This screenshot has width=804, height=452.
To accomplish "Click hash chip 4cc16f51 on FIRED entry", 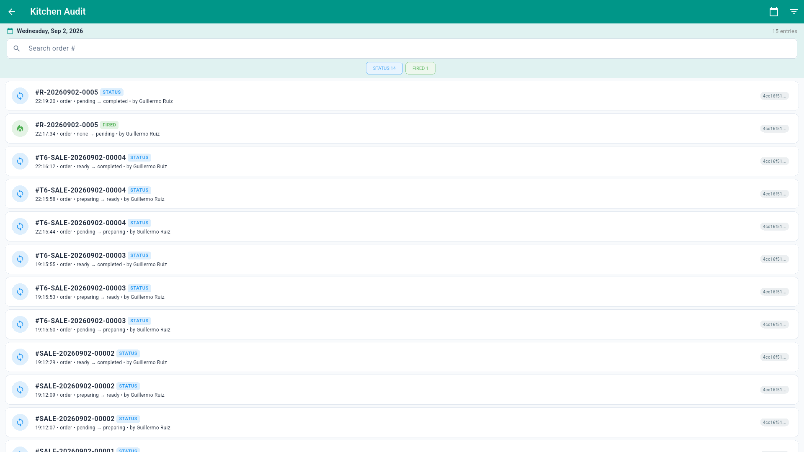I will click(775, 128).
